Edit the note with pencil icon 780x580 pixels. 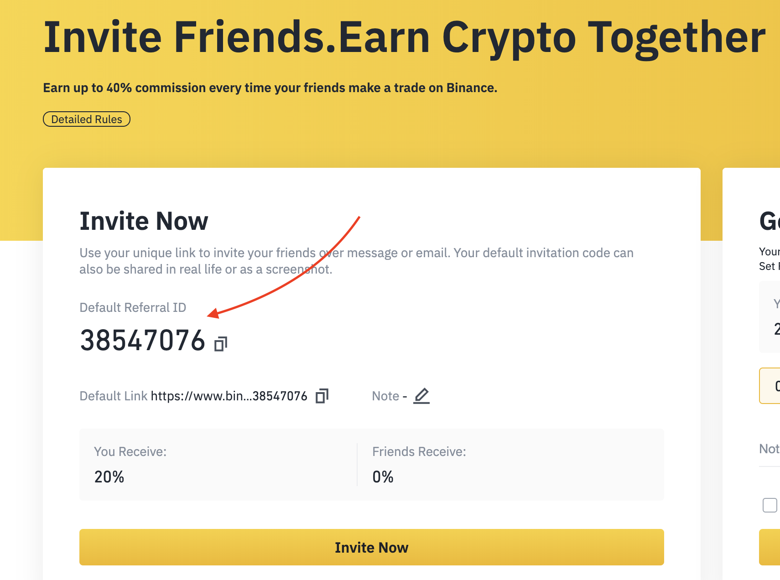pyautogui.click(x=421, y=396)
